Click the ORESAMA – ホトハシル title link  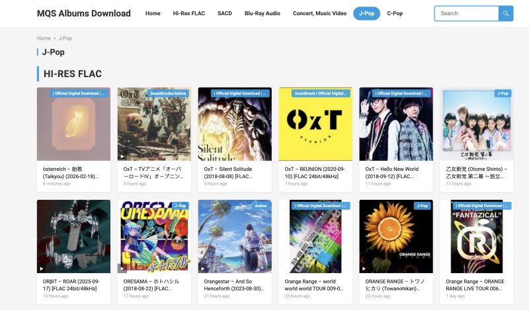(151, 285)
